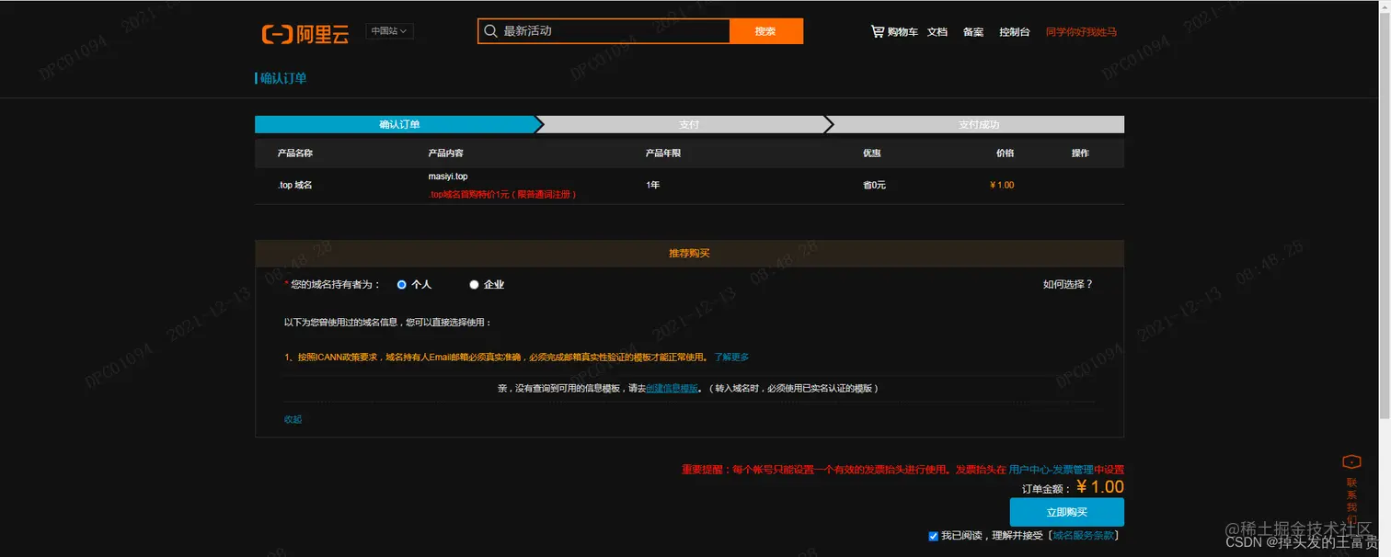Open the 备案 filing page
The image size is (1391, 557).
(972, 31)
